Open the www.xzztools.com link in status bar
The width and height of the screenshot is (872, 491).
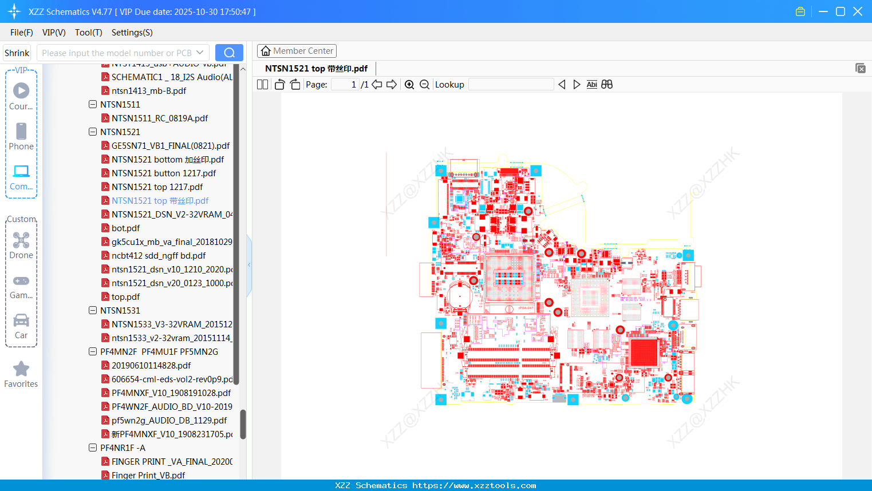(x=475, y=486)
